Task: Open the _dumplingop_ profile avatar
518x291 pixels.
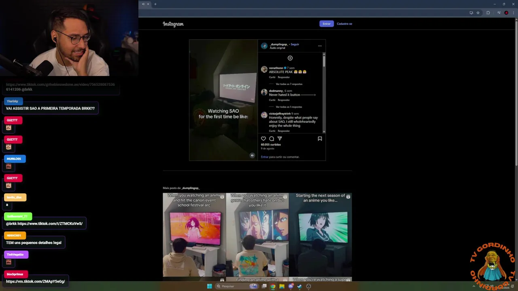Action: click(x=264, y=46)
